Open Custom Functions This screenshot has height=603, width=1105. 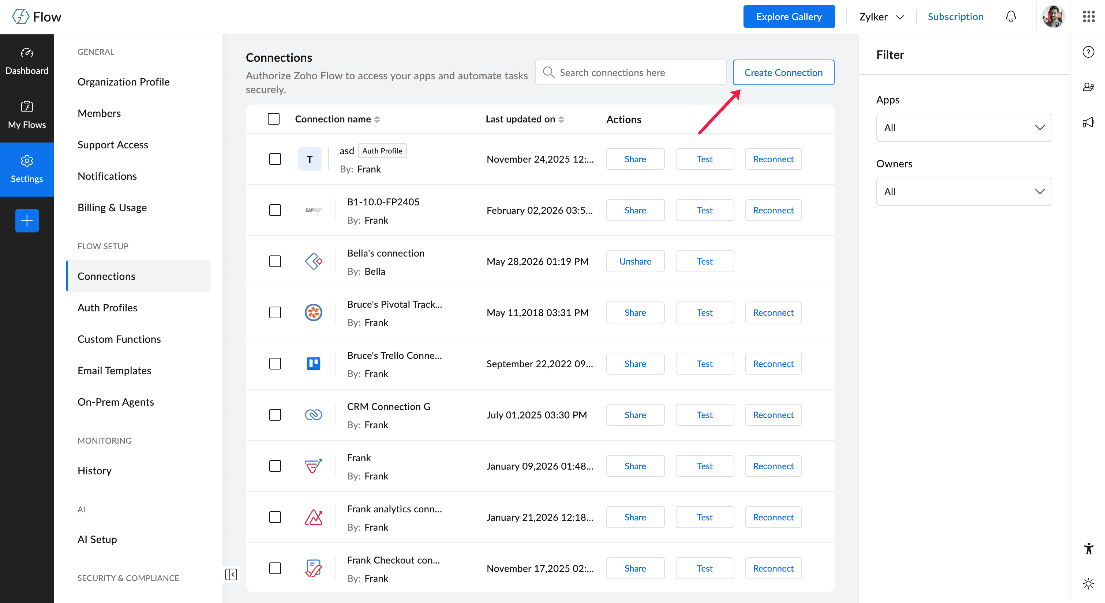point(119,339)
